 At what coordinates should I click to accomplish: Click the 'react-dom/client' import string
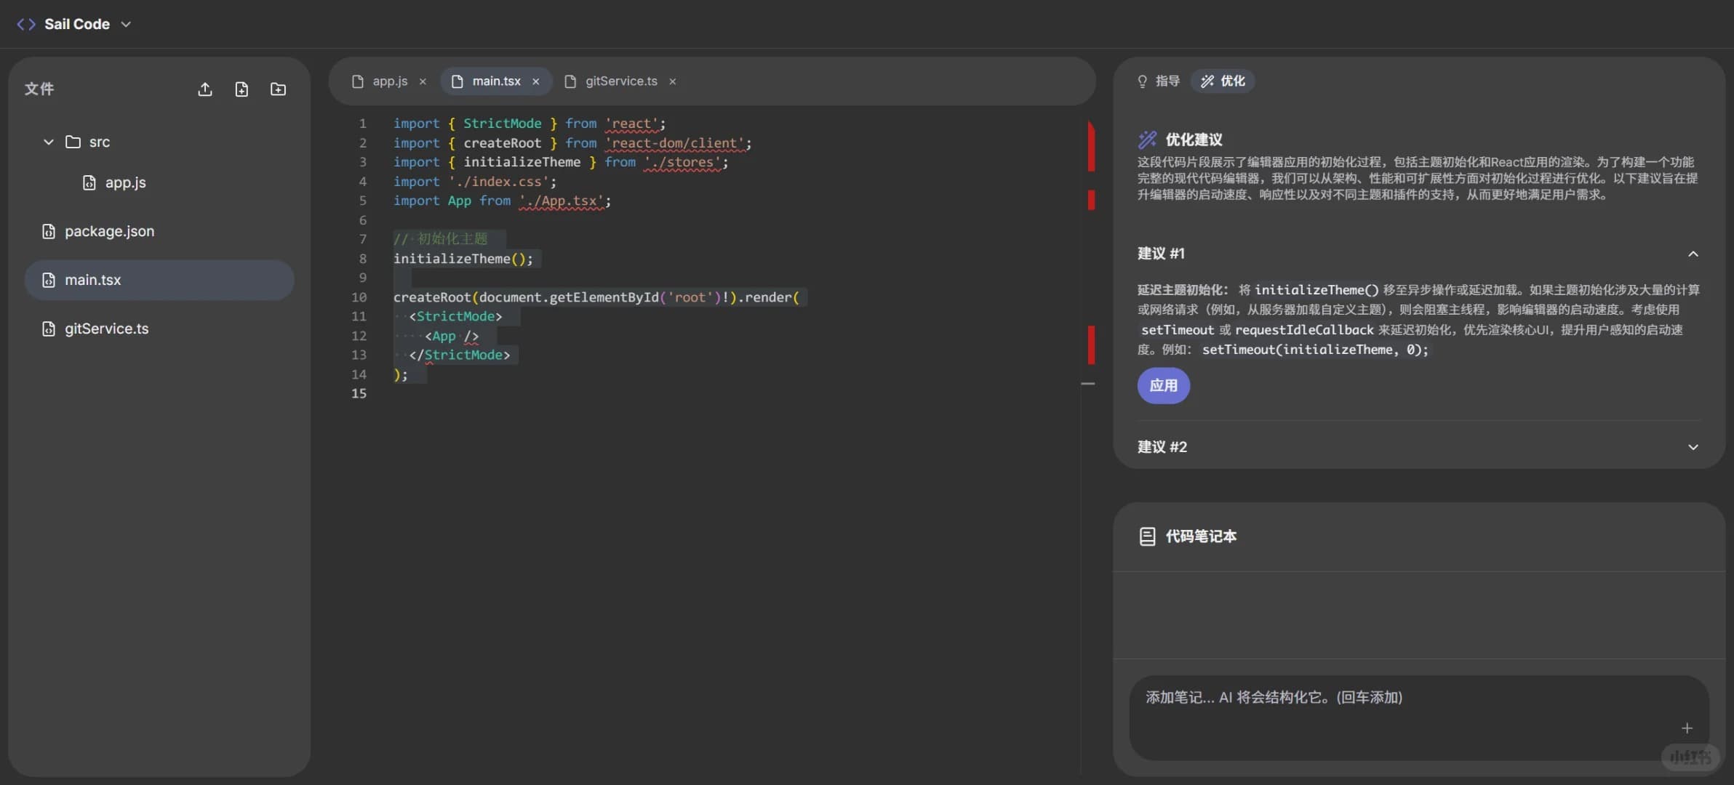pos(675,143)
